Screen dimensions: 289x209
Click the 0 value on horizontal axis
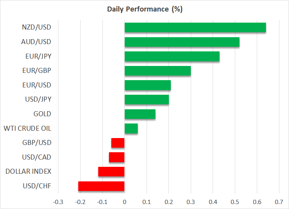click(124, 202)
